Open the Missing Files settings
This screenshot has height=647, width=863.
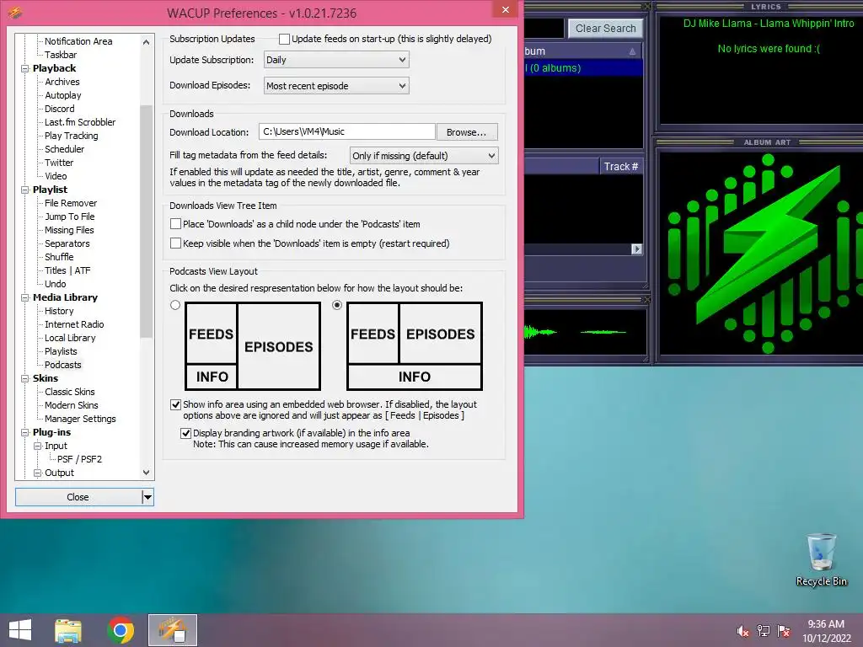coord(69,230)
